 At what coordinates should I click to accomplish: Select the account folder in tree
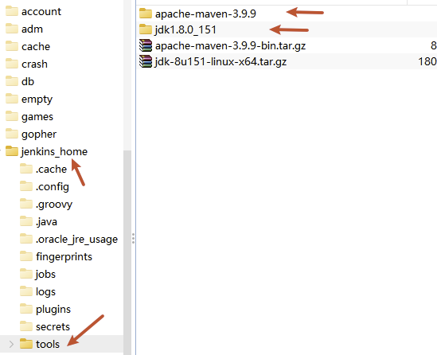pos(33,11)
